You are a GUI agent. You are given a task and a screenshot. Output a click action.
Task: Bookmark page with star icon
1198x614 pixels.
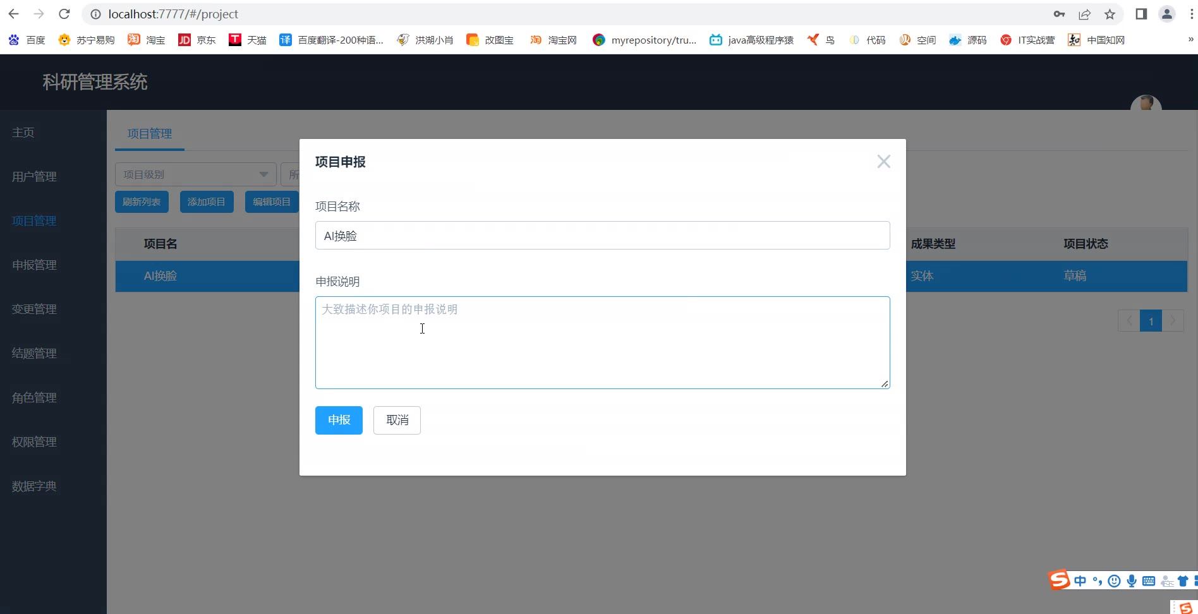(x=1110, y=14)
